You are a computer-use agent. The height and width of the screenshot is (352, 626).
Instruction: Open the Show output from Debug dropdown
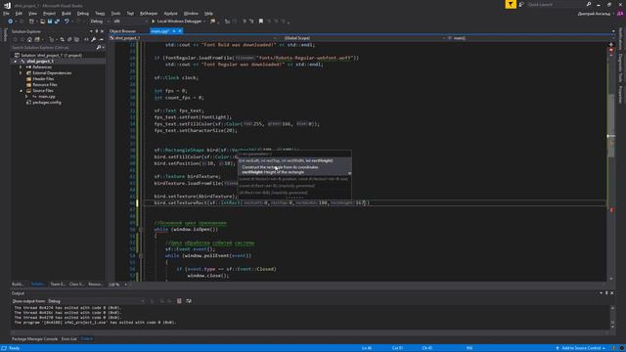coord(96,301)
